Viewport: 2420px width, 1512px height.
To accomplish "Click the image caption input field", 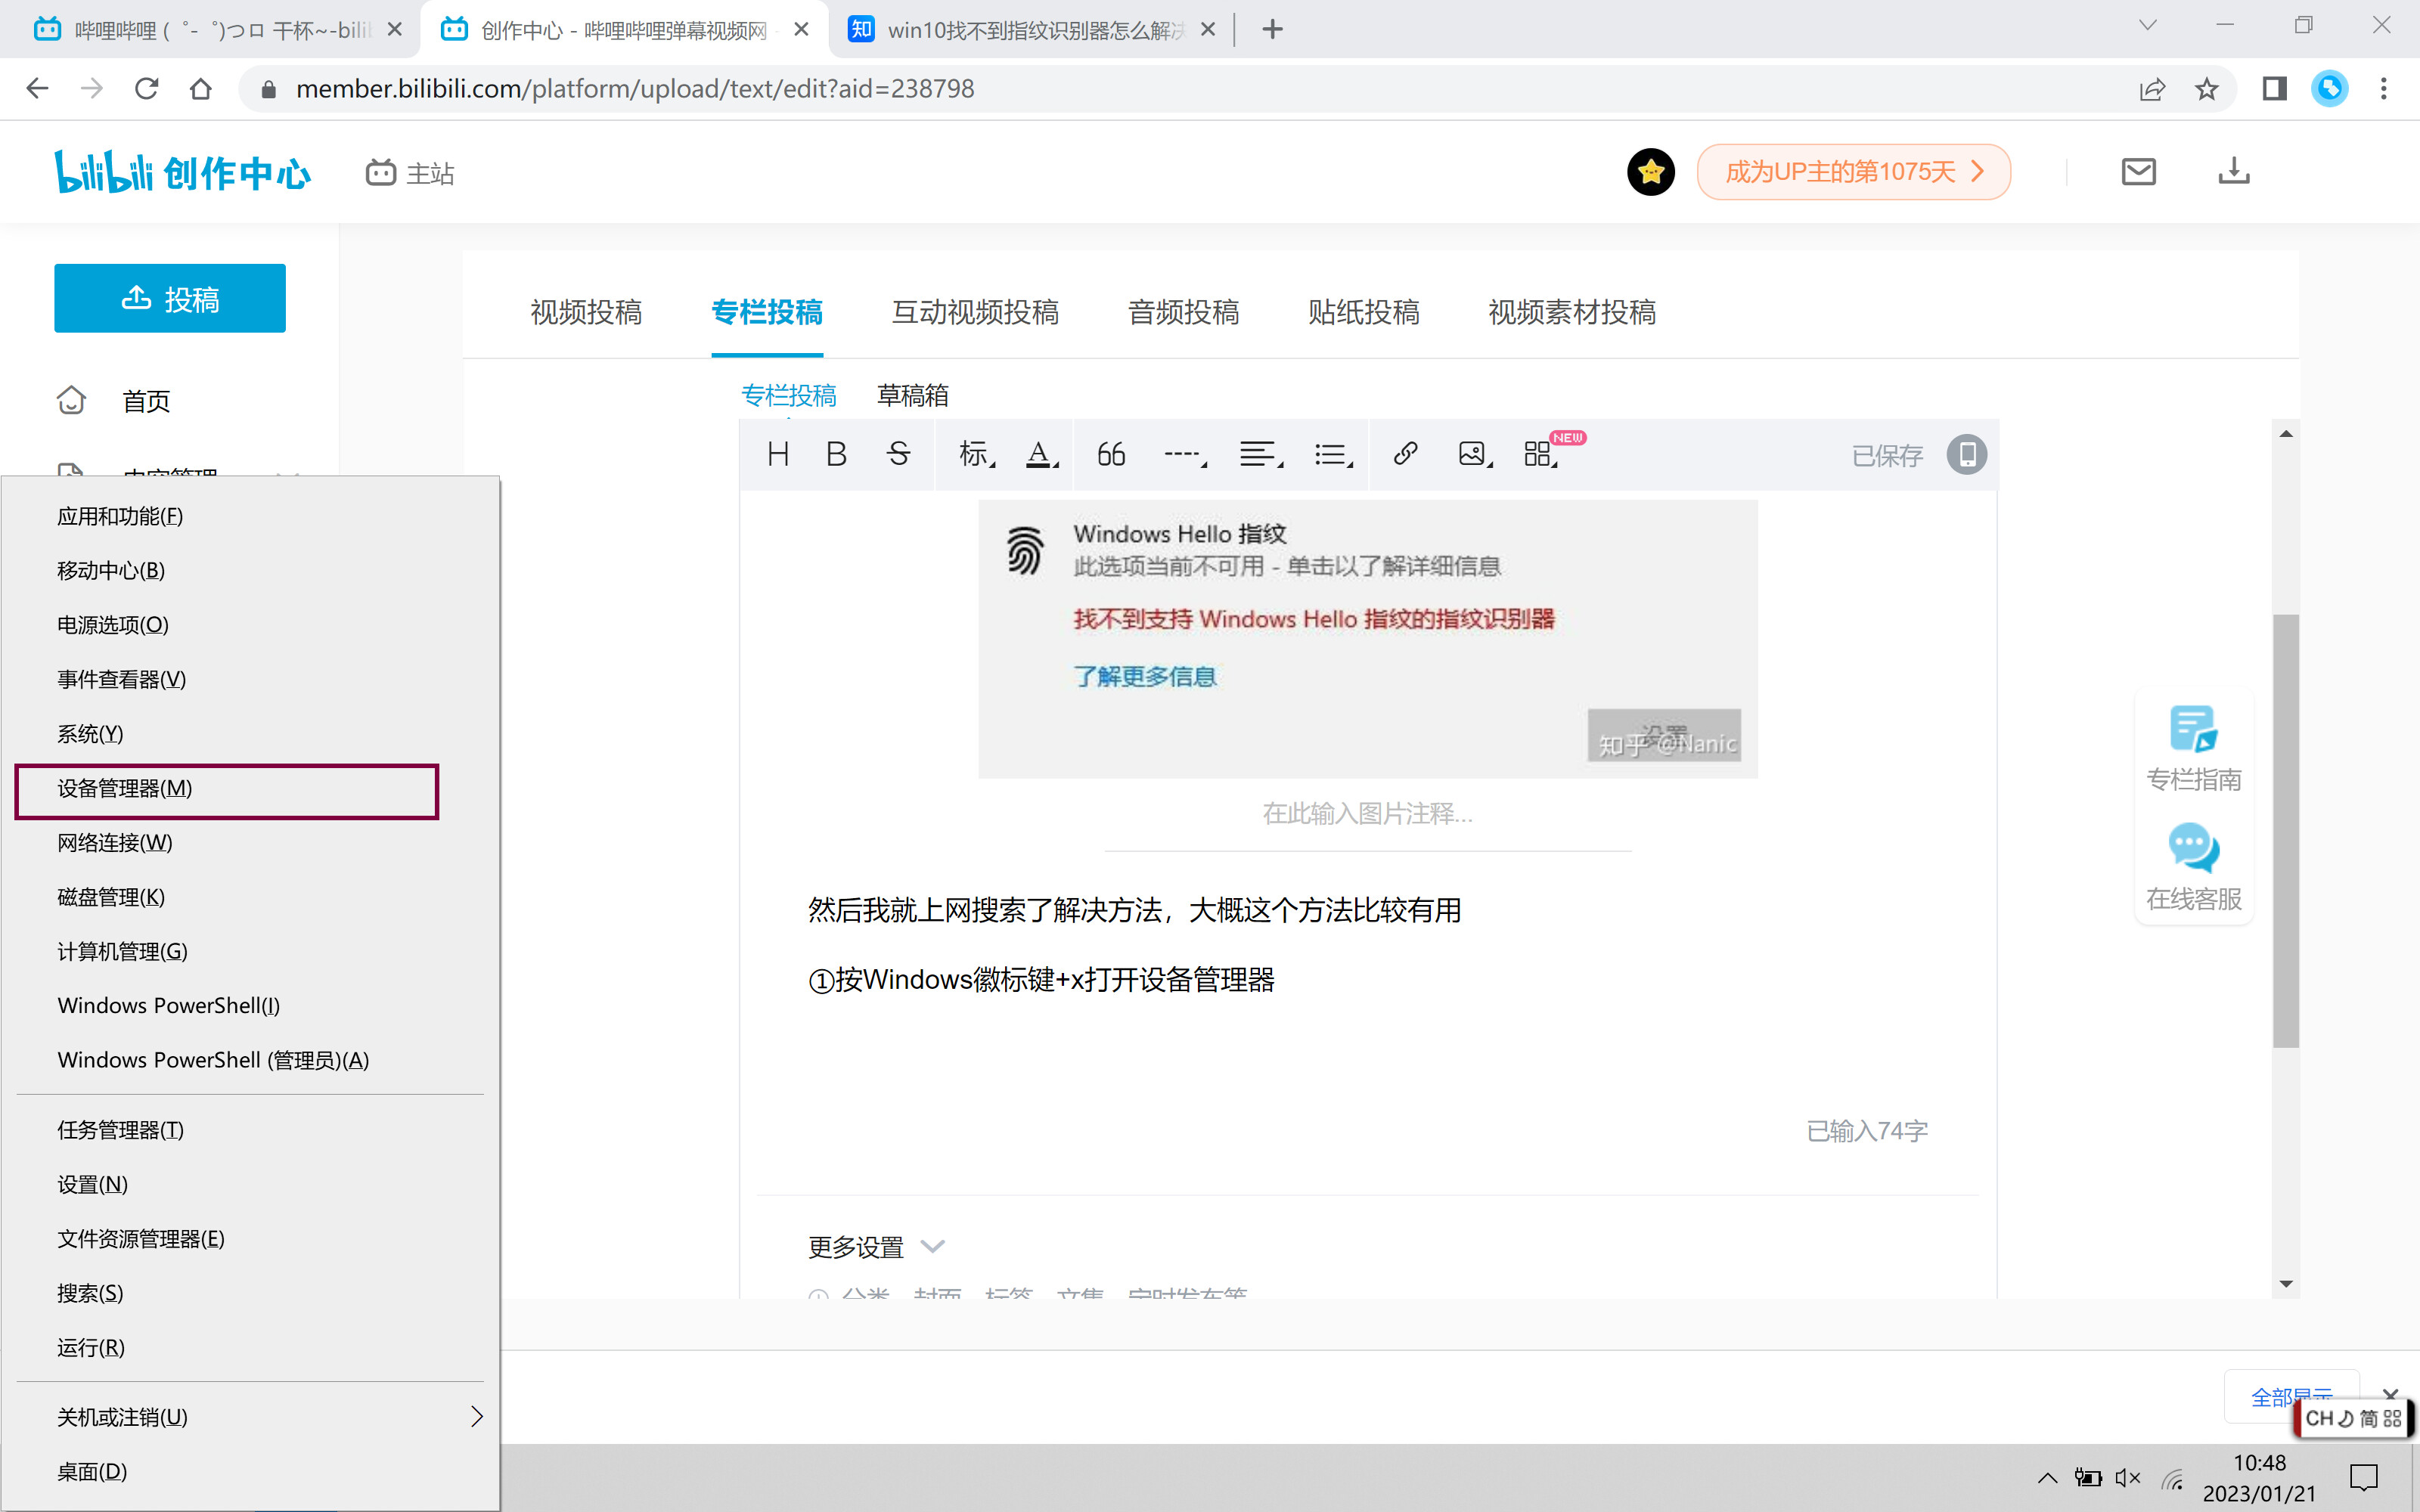I will pos(1367,815).
